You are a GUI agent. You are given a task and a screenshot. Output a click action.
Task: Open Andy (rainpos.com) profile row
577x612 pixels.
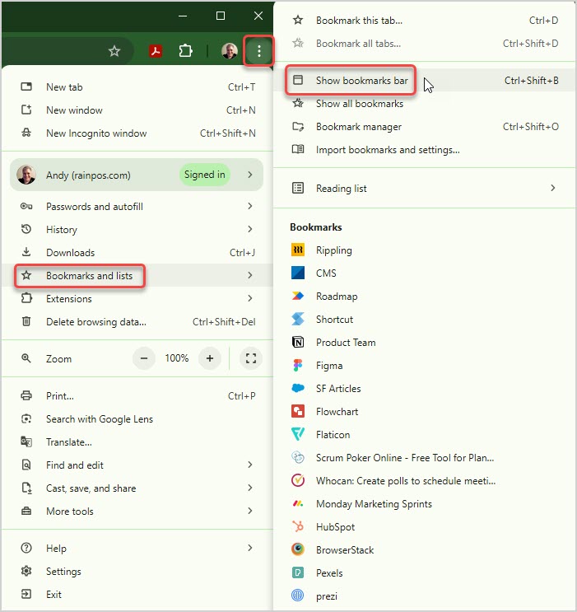point(137,175)
